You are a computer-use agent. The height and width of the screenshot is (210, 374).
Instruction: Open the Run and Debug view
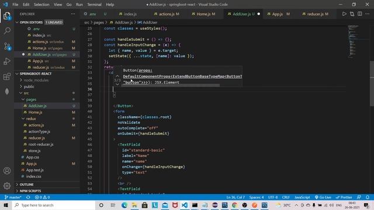pos(7,61)
